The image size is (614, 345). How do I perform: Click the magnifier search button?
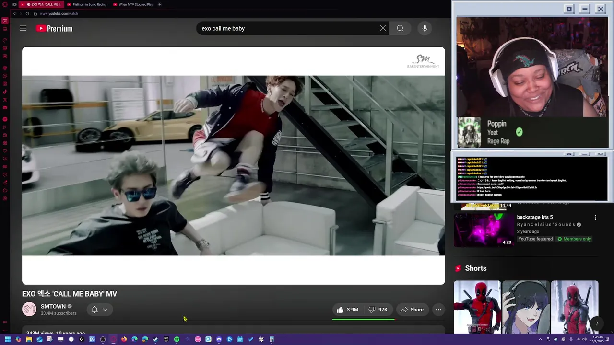click(400, 28)
